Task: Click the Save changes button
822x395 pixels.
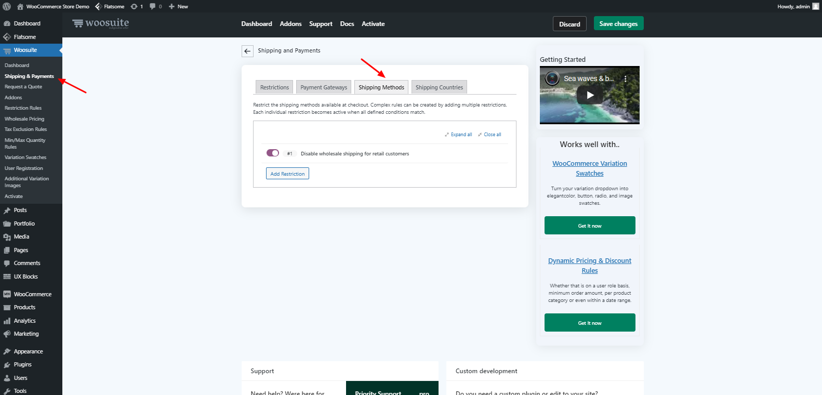Action: tap(618, 23)
